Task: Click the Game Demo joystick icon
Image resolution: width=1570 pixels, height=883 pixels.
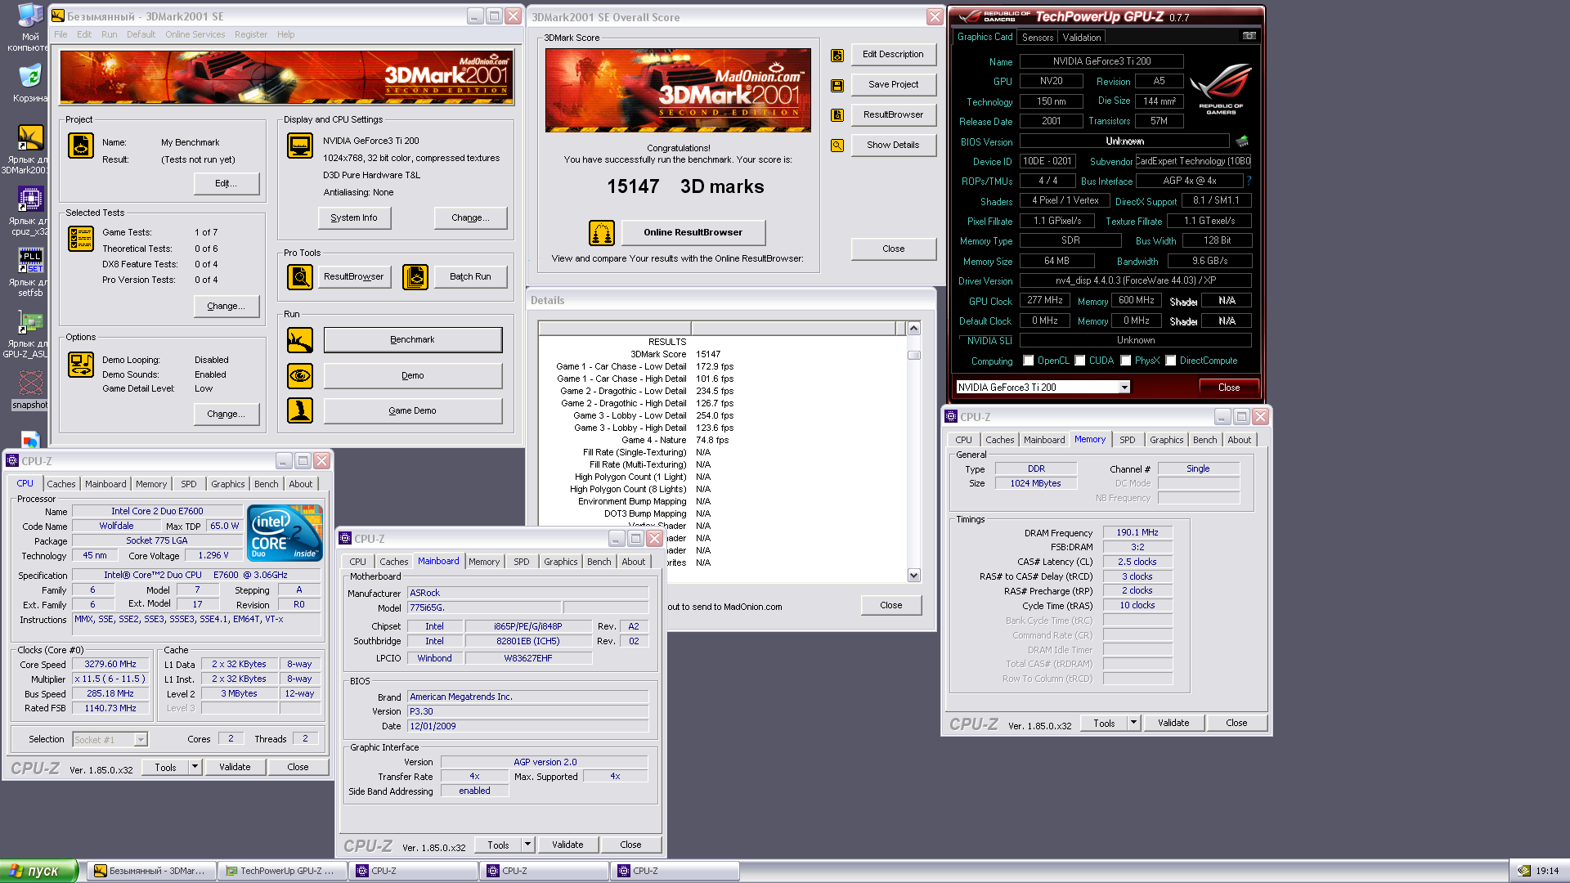Action: pos(300,410)
